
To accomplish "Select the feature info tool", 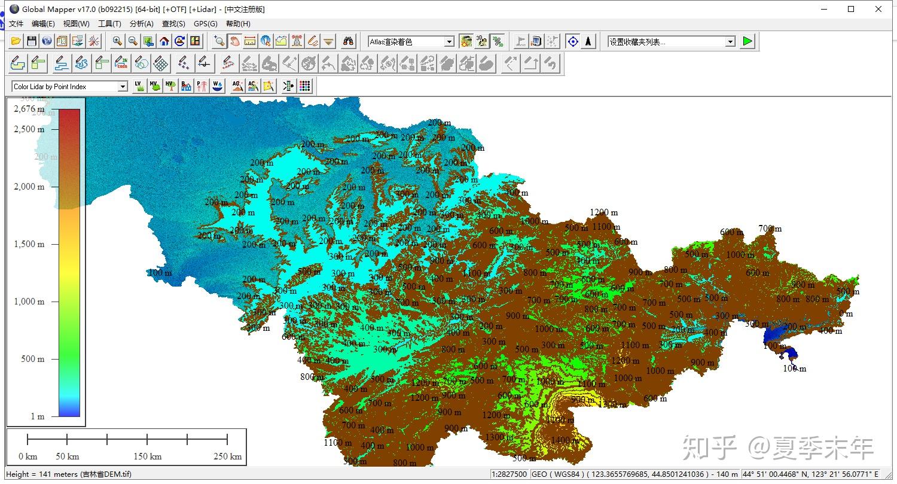I will tap(266, 41).
